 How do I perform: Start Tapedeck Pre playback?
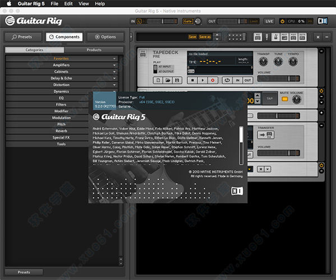pos(202,80)
